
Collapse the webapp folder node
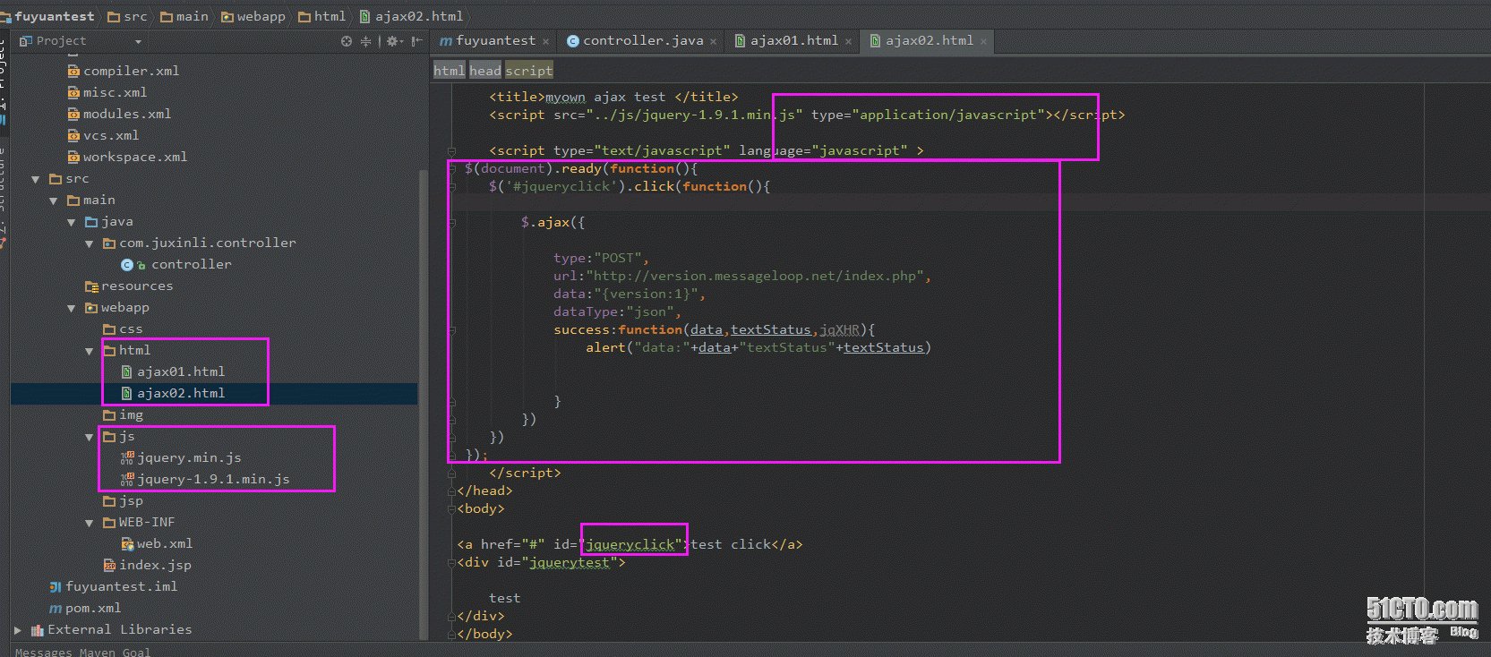coord(72,308)
